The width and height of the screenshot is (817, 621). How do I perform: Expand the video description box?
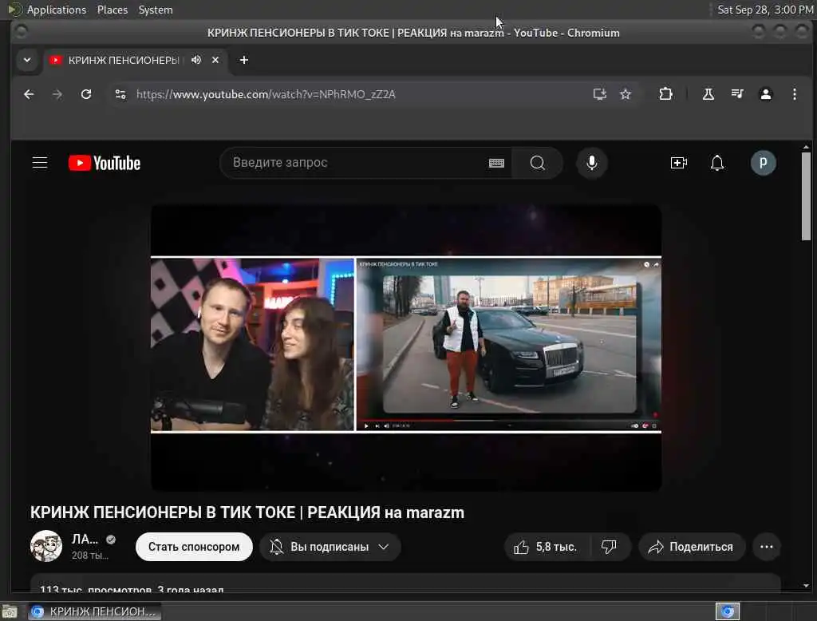(x=405, y=583)
